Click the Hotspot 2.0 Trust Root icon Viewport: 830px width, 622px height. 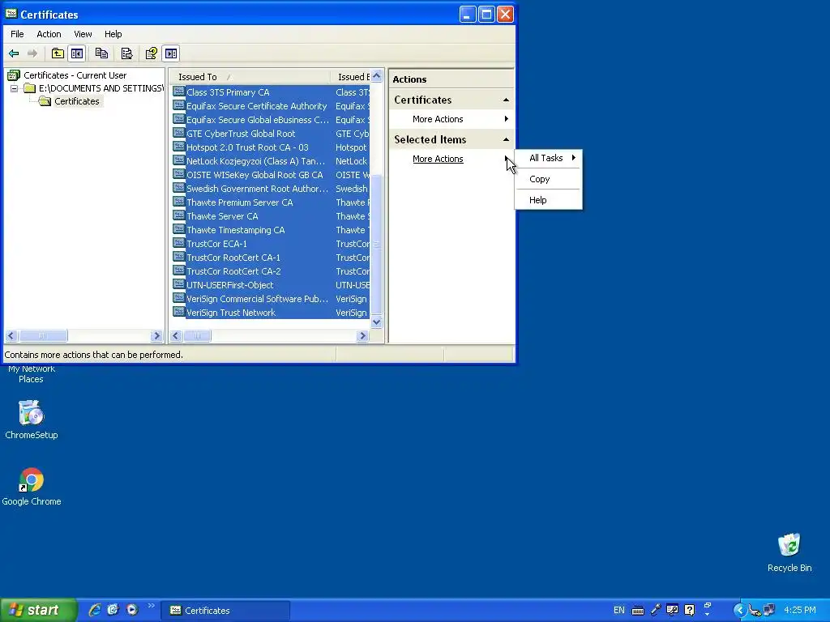point(179,147)
